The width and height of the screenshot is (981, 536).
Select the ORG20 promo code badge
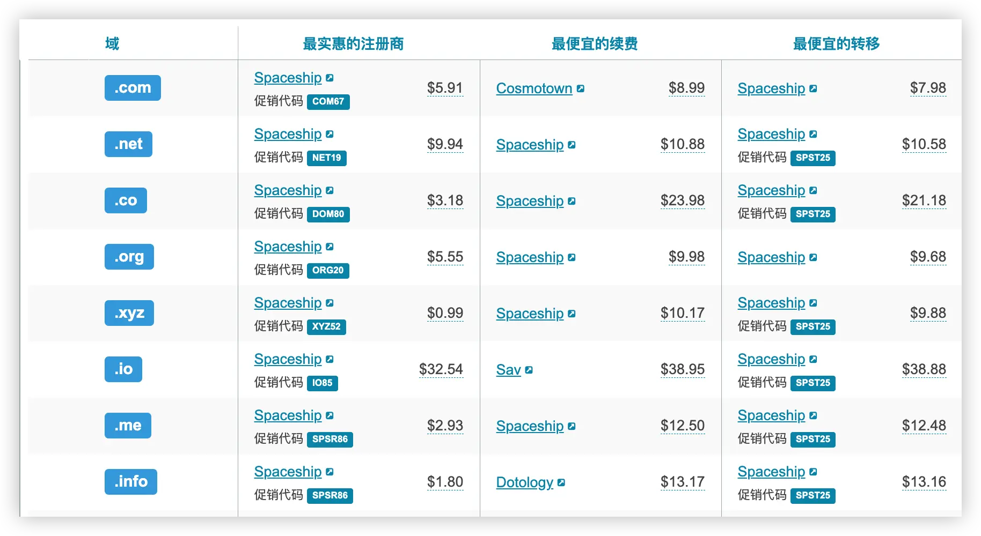[x=328, y=270]
